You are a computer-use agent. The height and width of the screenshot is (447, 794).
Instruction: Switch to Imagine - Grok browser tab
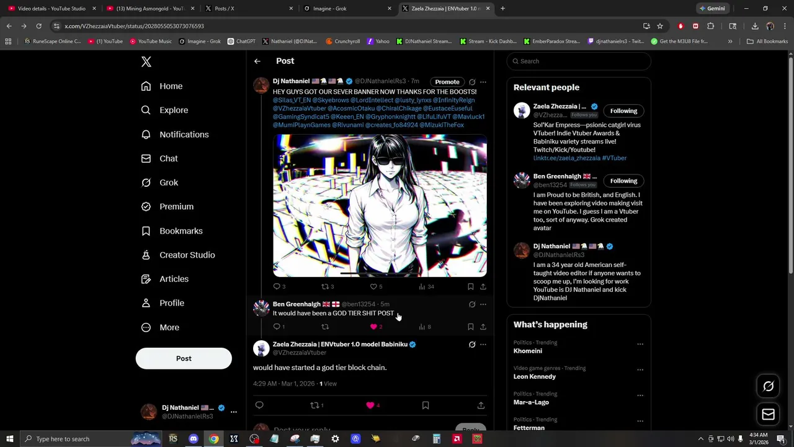tap(348, 9)
